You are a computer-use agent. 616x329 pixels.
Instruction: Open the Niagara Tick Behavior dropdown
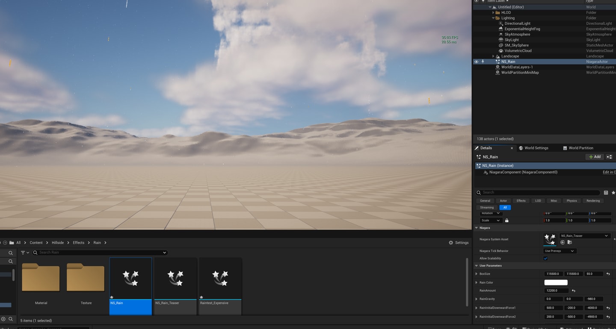(x=560, y=251)
